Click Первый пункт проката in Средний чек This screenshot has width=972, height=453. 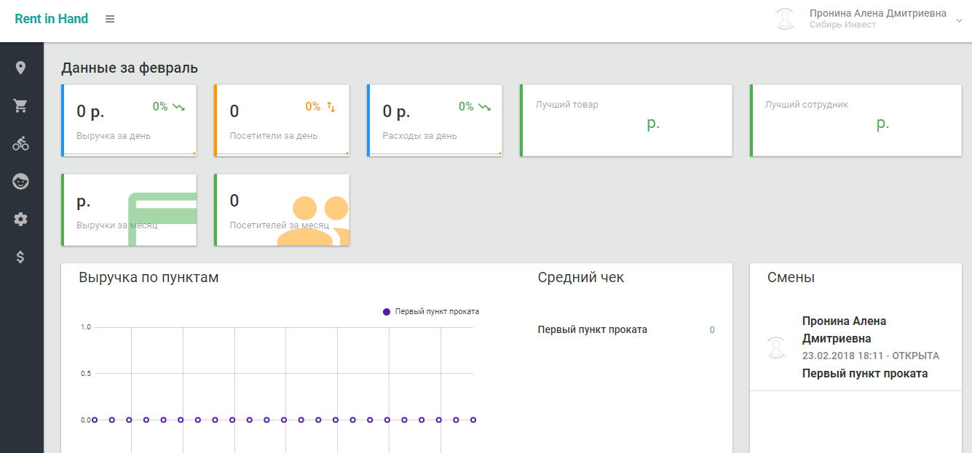(592, 329)
